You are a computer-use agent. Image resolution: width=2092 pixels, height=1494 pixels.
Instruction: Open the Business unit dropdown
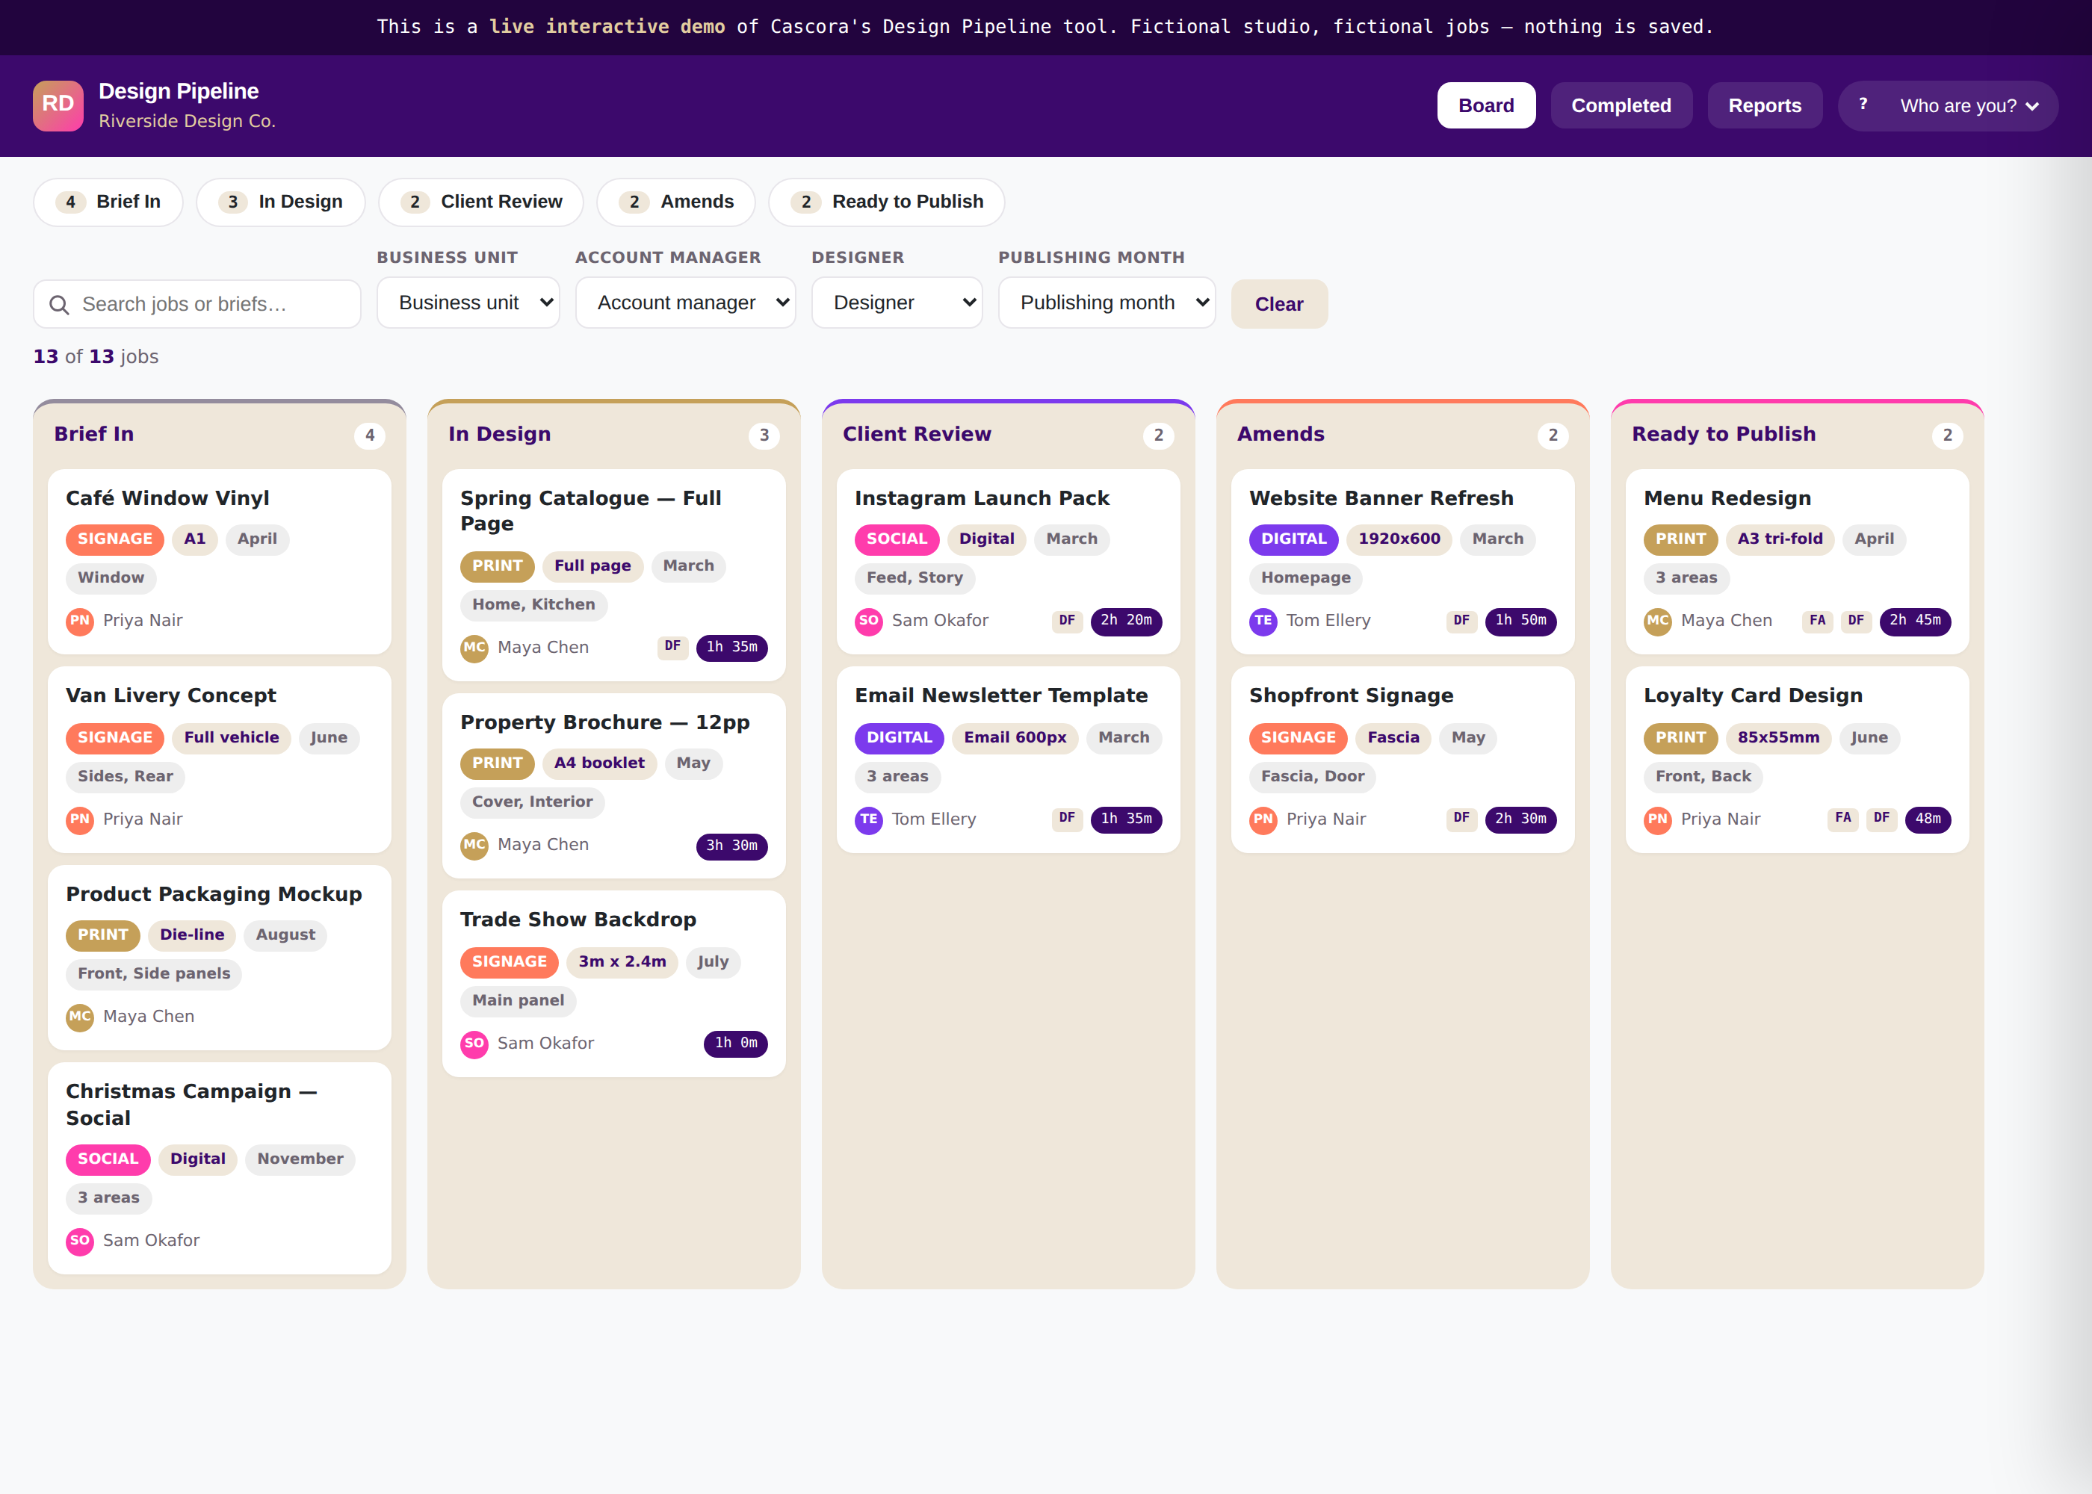point(468,303)
